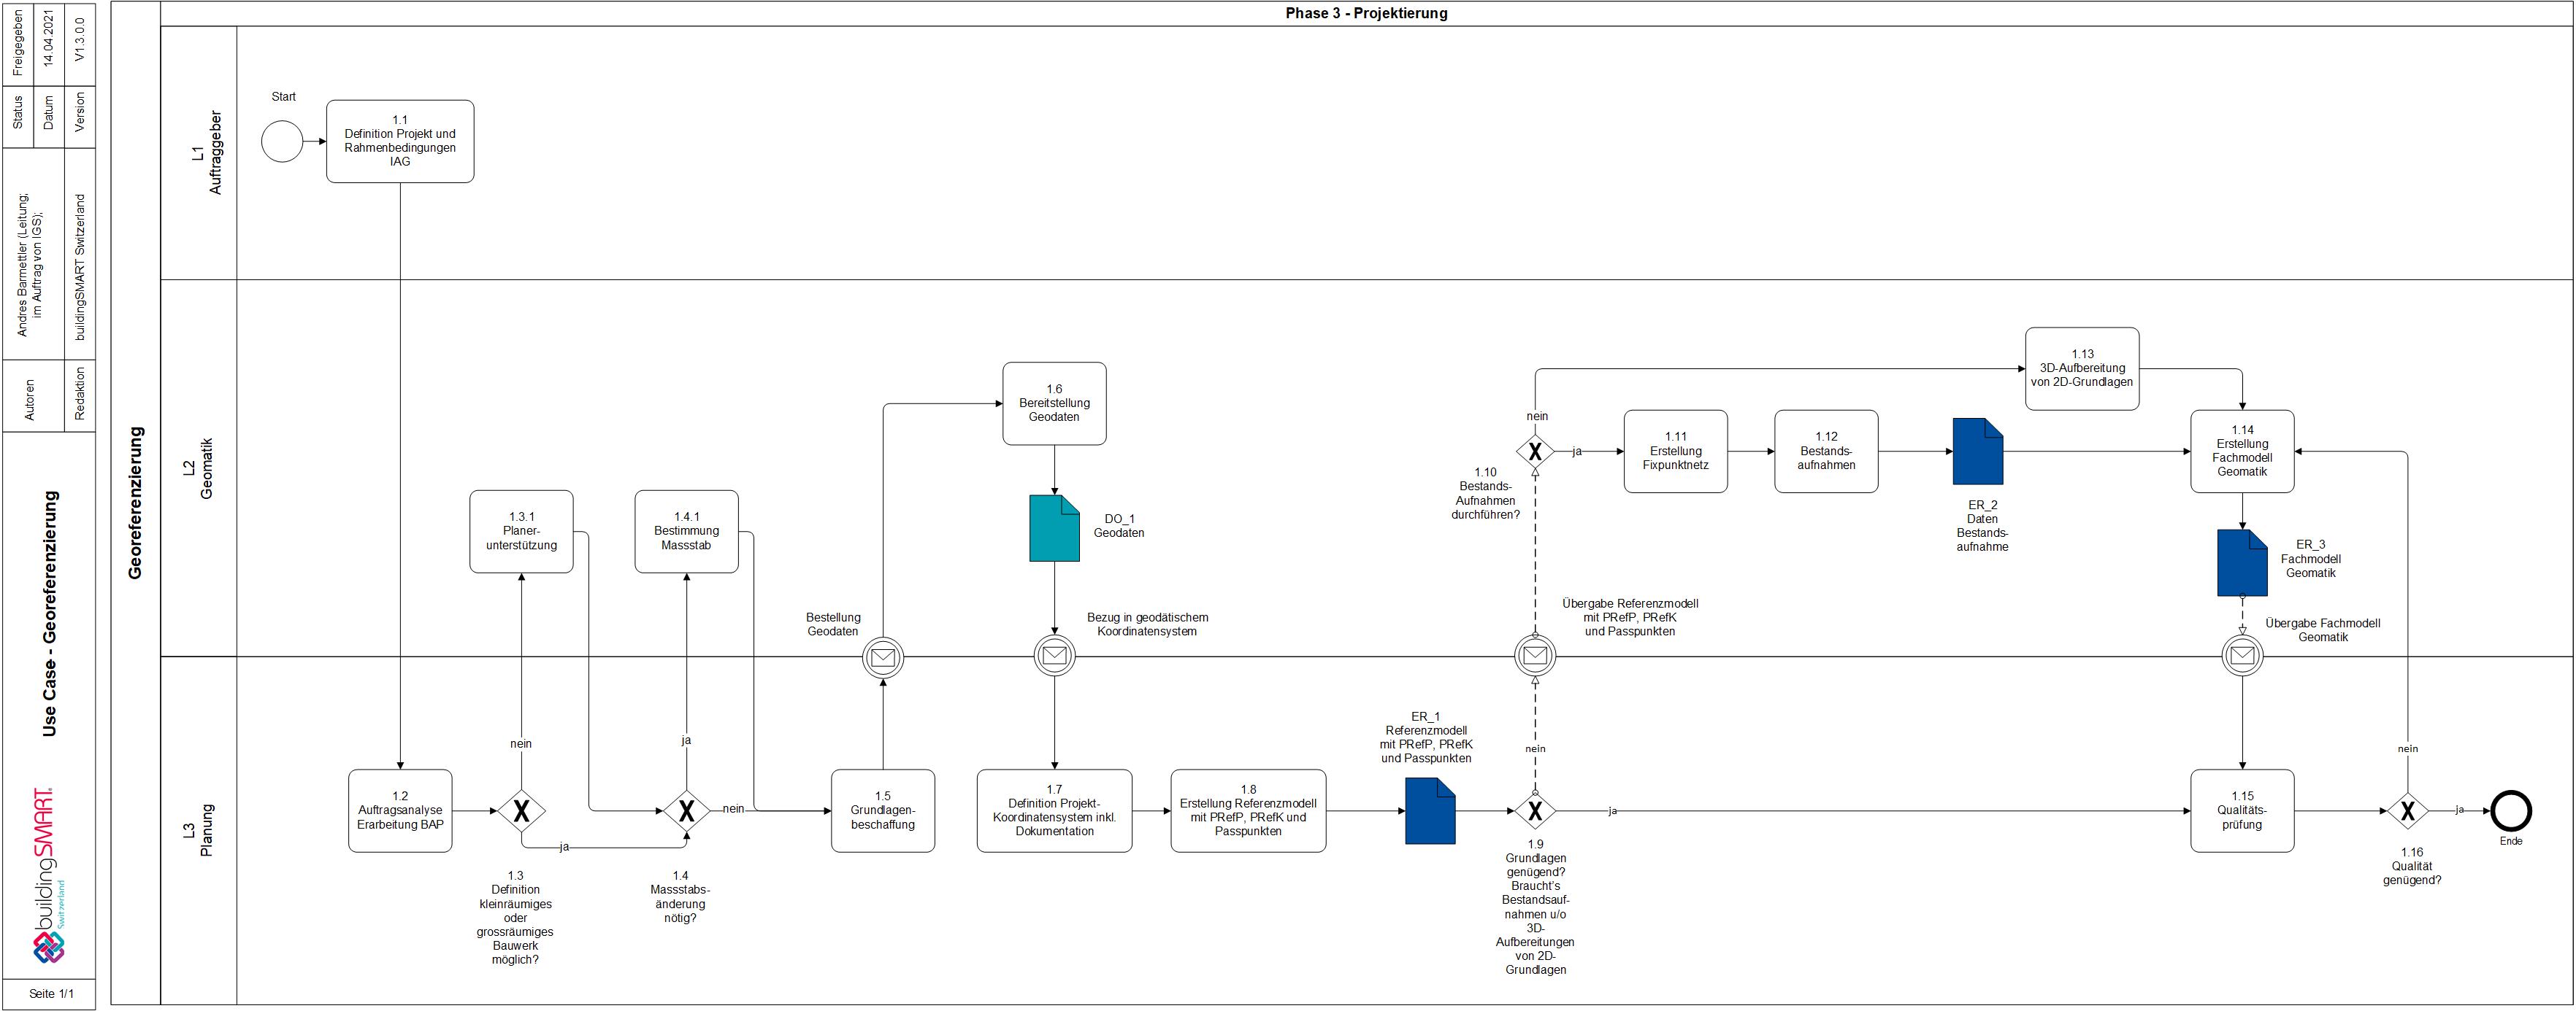
Task: Click the Use Case - Georeferenzierung title
Action: [x=49, y=613]
